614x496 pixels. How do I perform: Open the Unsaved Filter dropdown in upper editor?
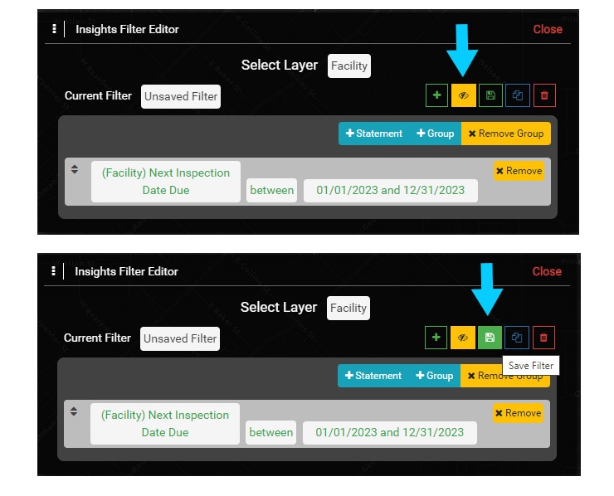coord(181,96)
